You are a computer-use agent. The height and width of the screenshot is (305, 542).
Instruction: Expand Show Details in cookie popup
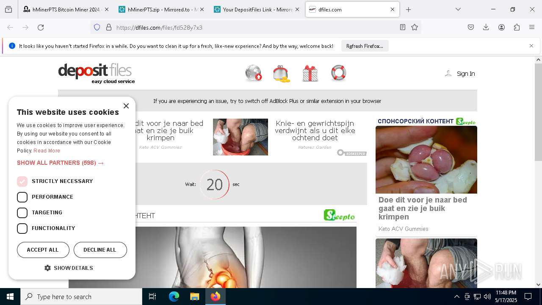click(69, 268)
